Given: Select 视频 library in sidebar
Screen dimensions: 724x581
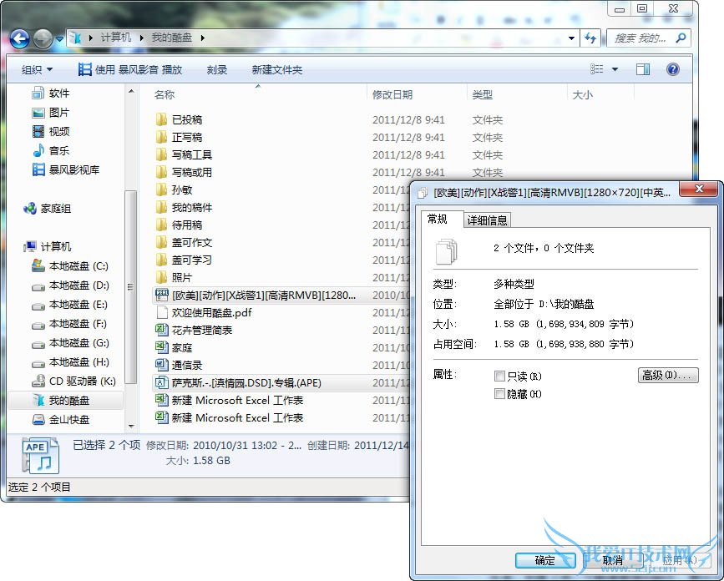Looking at the screenshot, I should 50,132.
